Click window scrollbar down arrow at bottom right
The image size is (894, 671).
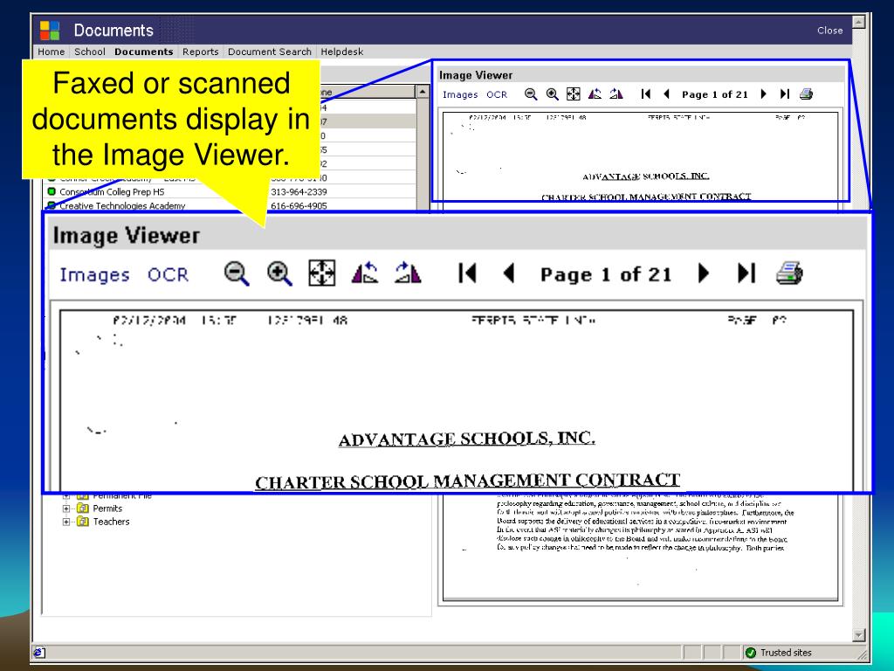[x=859, y=635]
